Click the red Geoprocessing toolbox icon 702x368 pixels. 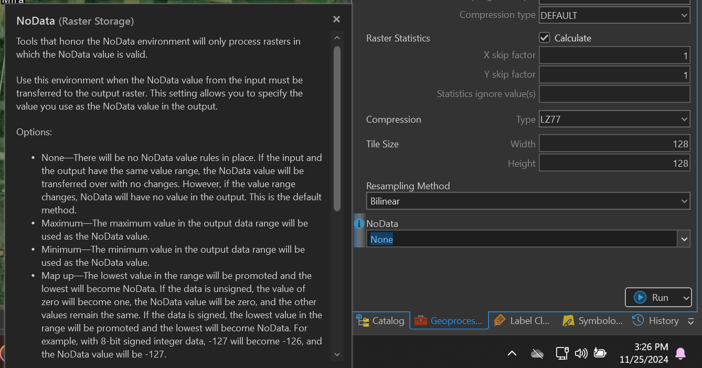pyautogui.click(x=420, y=320)
